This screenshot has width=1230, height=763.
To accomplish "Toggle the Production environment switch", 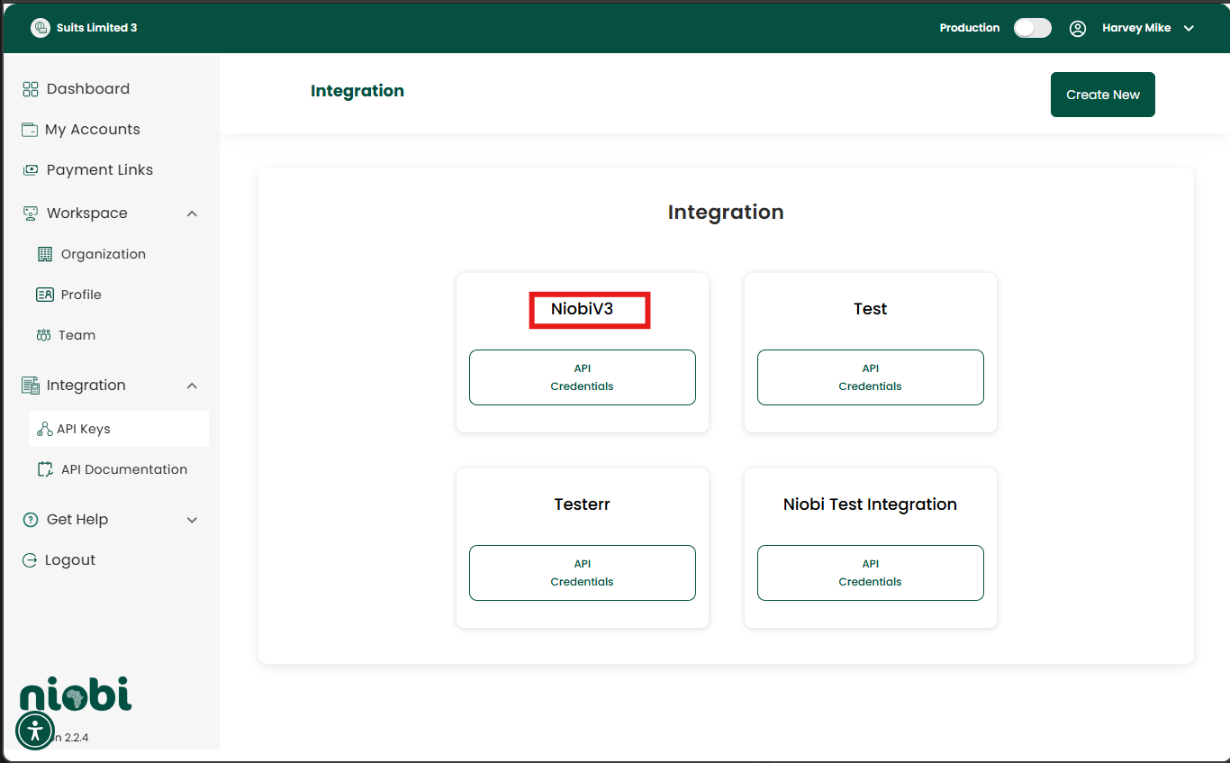I will pos(1032,28).
